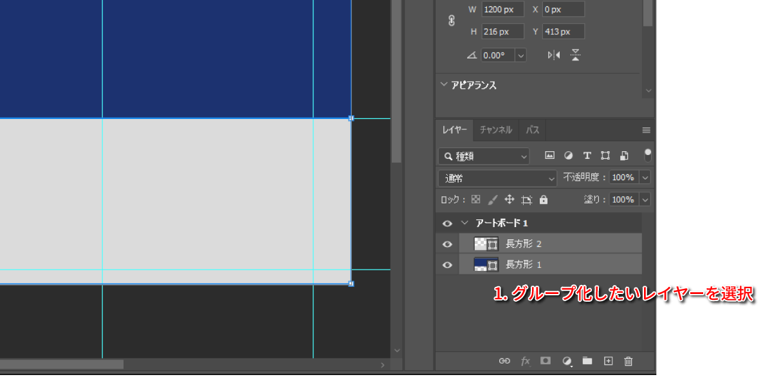Switch to the レイヤー tab
This screenshot has width=772, height=386.
coord(455,130)
